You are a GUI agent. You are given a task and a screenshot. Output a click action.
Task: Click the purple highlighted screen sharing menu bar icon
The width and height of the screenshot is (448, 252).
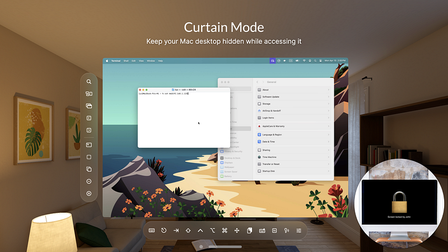coord(272,60)
